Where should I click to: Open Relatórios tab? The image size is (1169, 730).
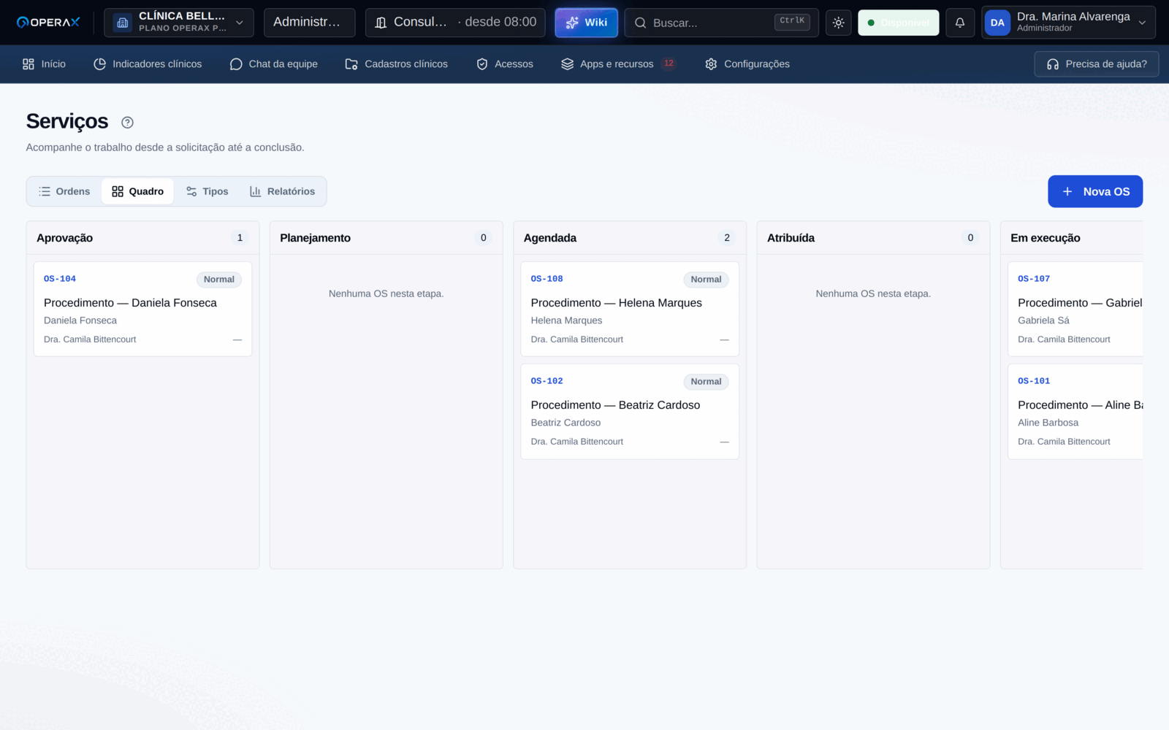click(282, 191)
